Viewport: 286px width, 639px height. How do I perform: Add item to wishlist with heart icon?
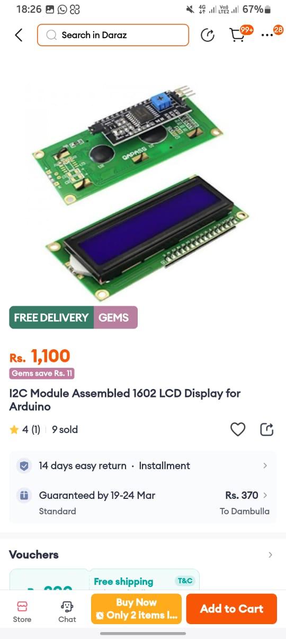pos(238,429)
